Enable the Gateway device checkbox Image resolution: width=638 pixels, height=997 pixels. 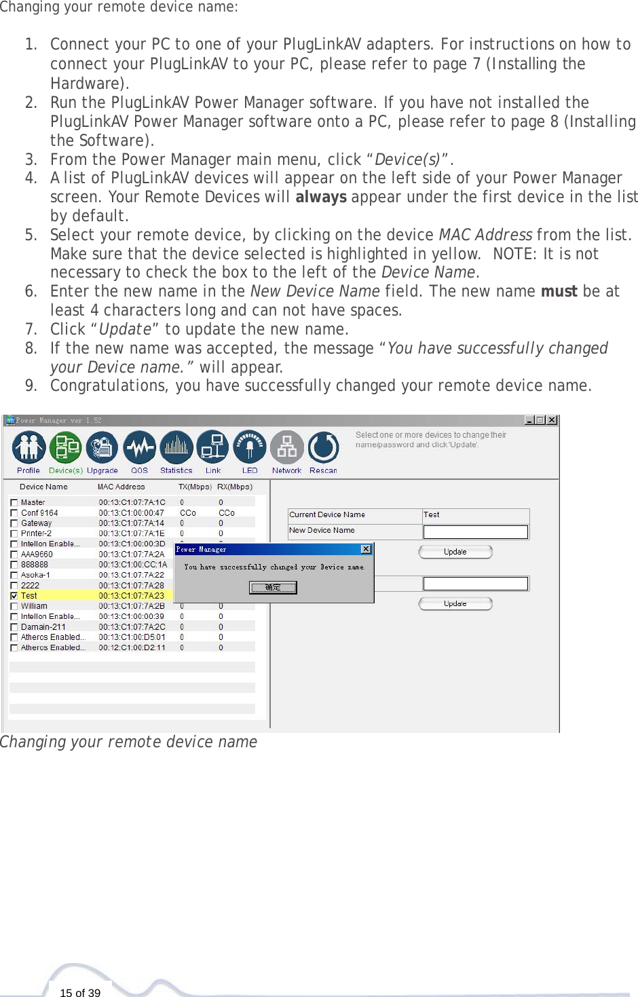point(14,523)
